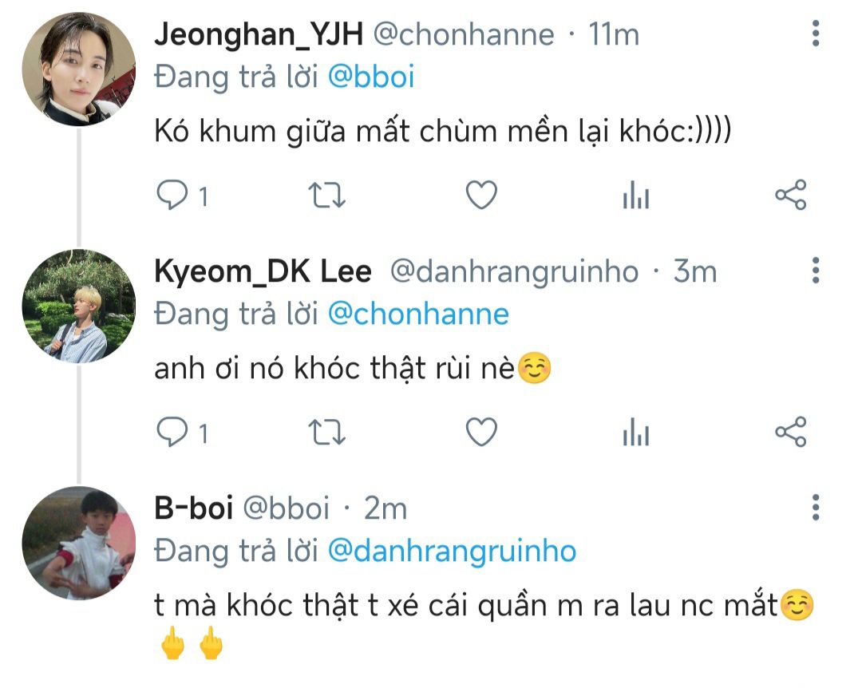Retweet Jeonghan_YJH's reply
Viewport: 862px width, 688px height.
click(x=326, y=196)
